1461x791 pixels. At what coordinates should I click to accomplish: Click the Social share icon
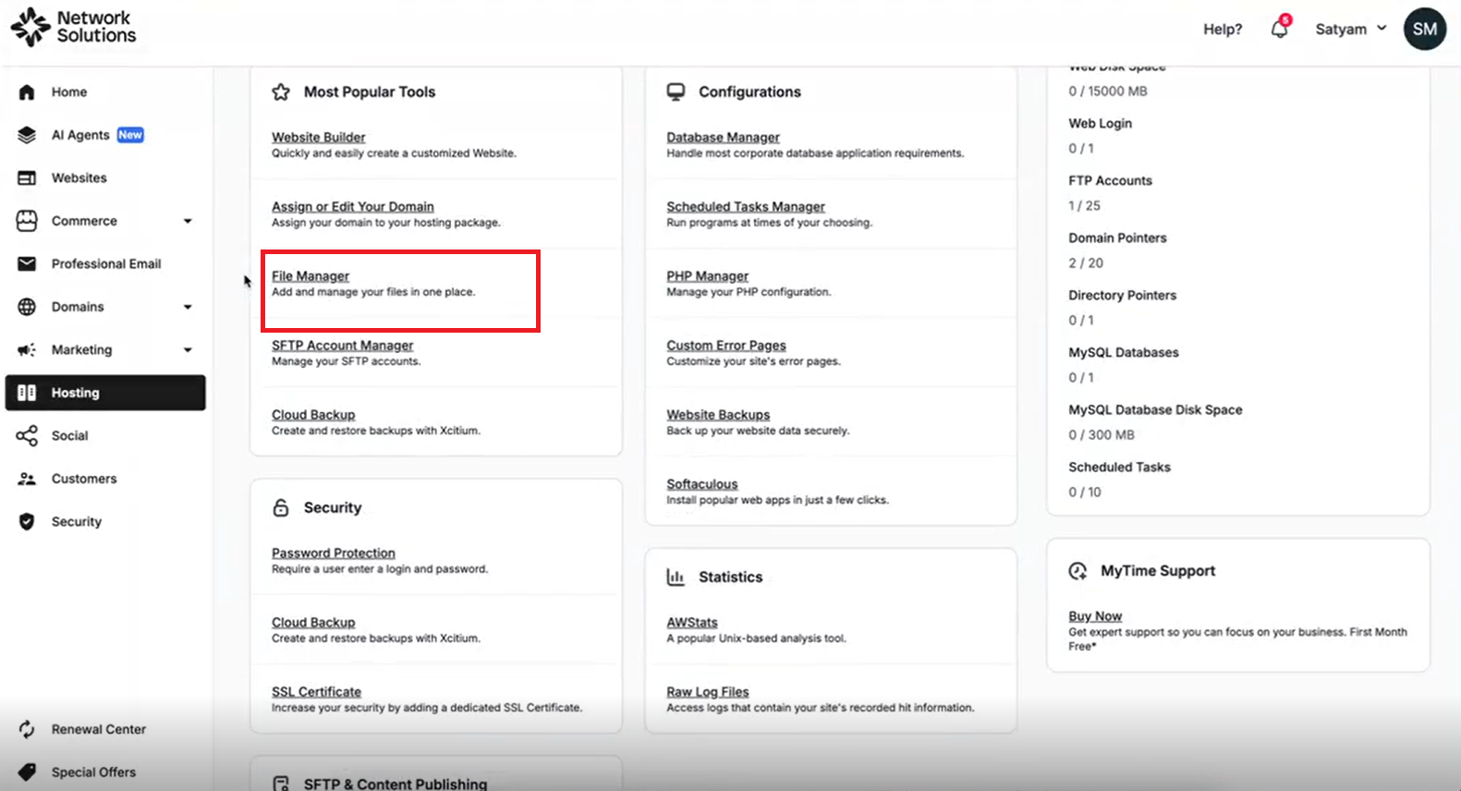pos(27,435)
